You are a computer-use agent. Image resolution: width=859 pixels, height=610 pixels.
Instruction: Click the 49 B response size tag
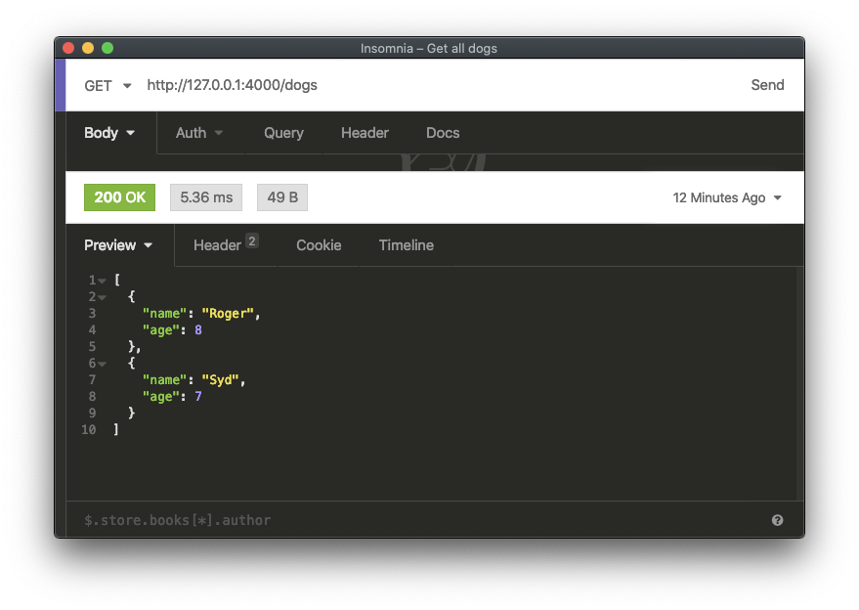[282, 197]
